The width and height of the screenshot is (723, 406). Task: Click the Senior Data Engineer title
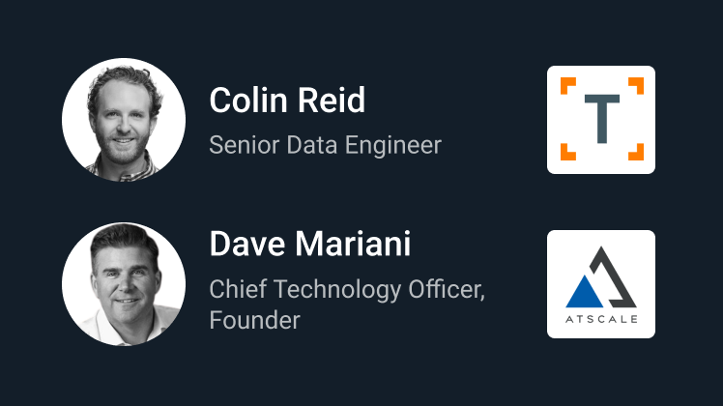[326, 145]
